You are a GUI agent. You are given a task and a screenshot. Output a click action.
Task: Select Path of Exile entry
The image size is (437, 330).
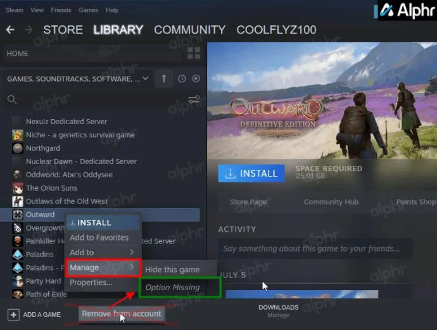tap(46, 295)
